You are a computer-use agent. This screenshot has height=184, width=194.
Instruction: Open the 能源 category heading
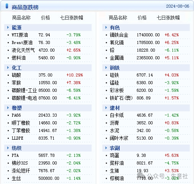pos(16,28)
